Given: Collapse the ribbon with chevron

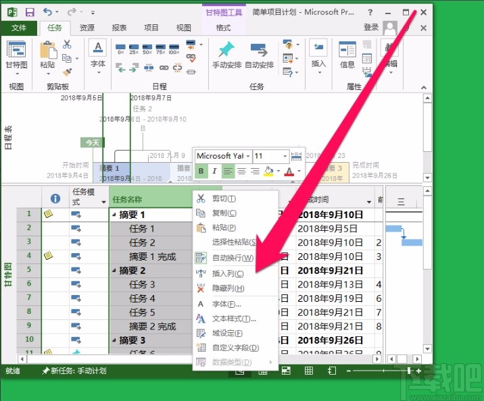Looking at the screenshot, I should tap(424, 88).
